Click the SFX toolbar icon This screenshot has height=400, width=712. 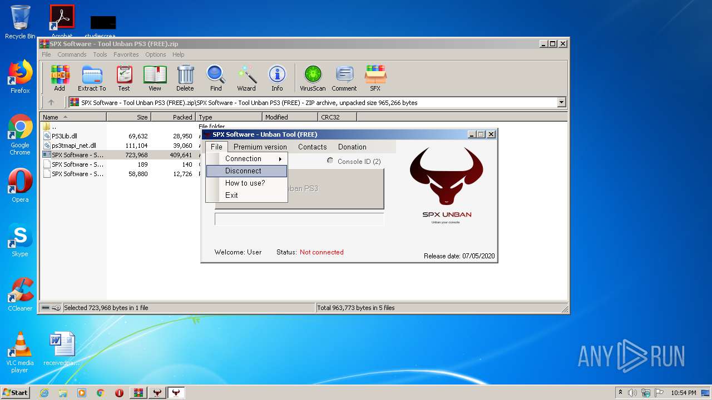(x=375, y=78)
